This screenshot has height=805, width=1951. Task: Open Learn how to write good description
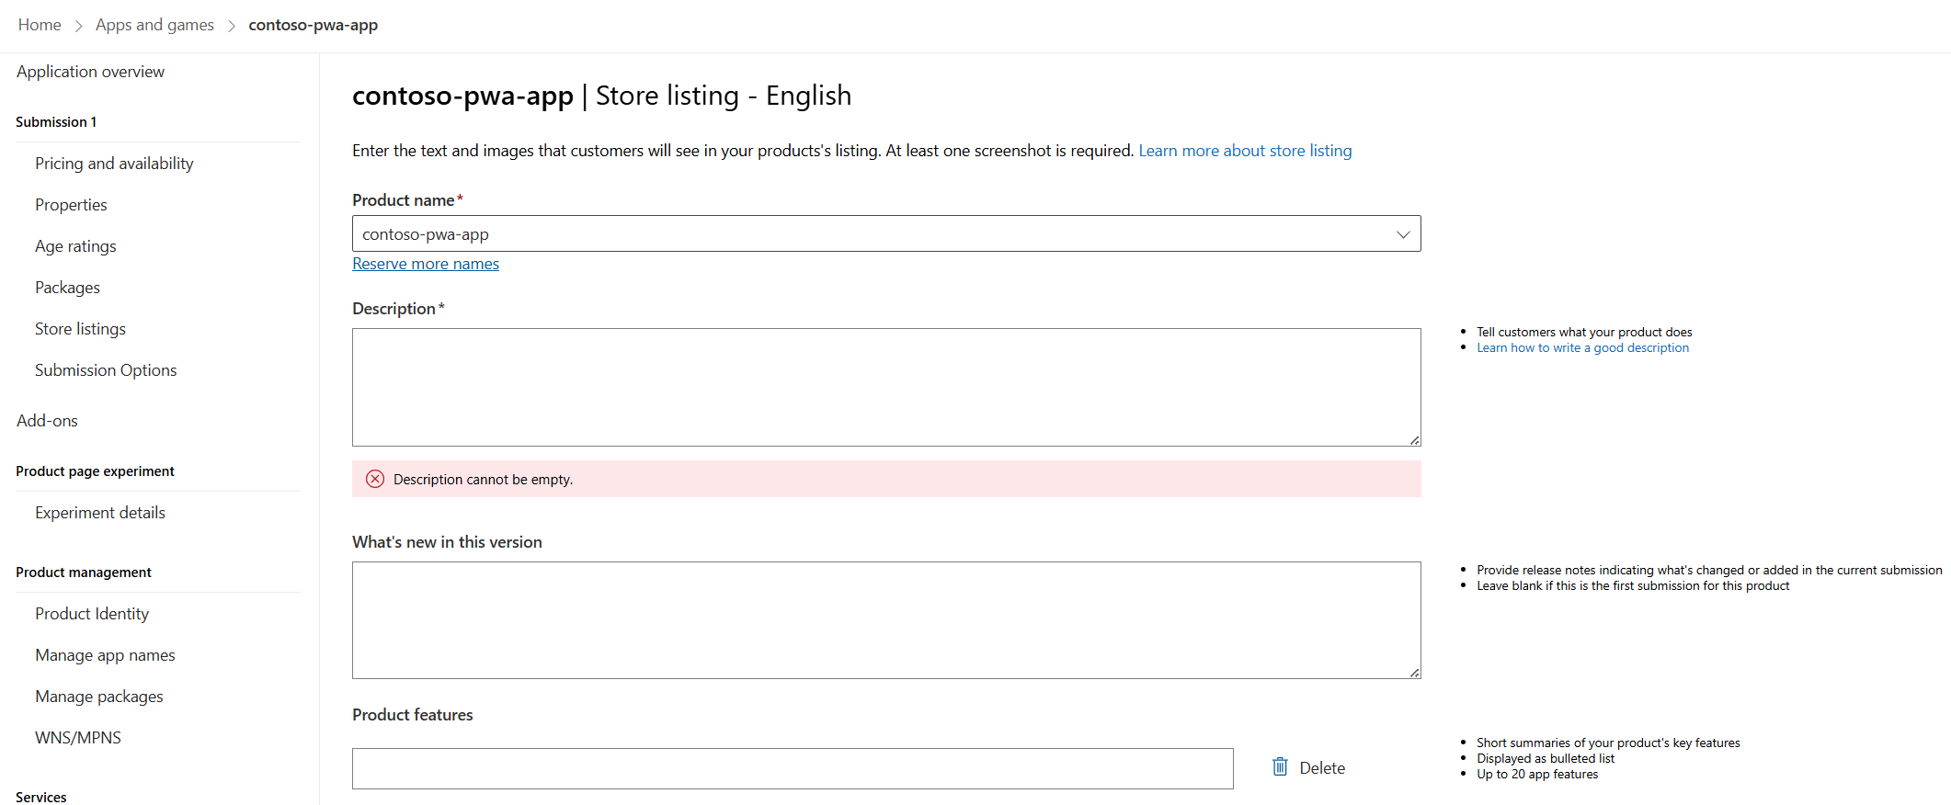(1582, 348)
